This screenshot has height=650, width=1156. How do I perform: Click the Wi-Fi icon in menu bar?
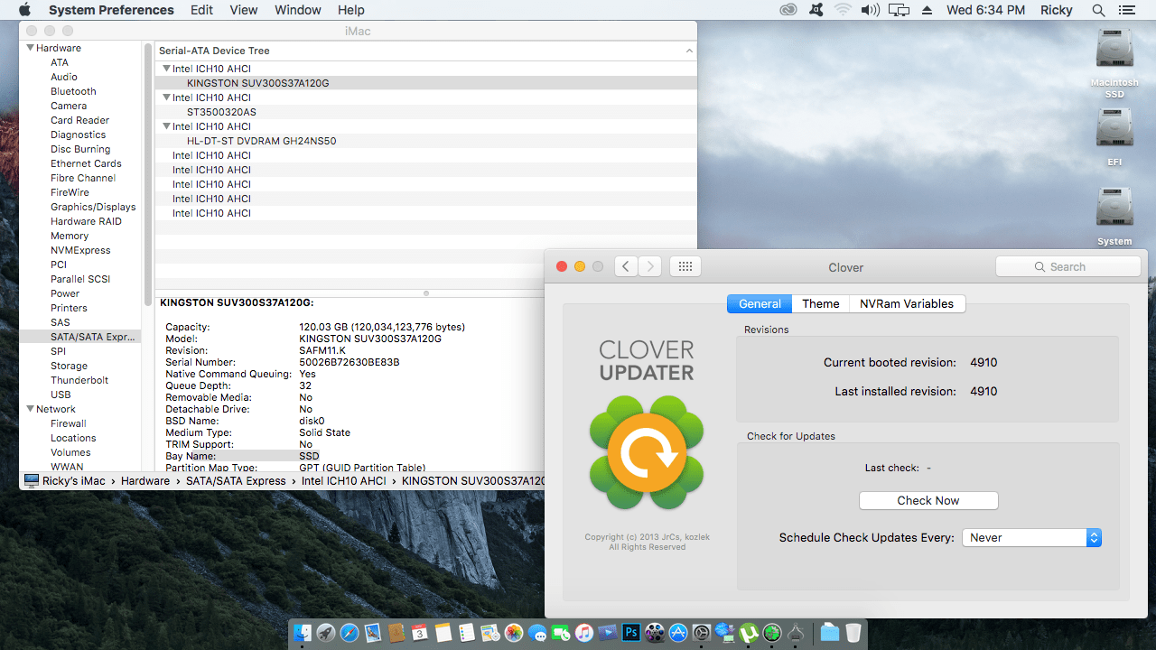(844, 10)
